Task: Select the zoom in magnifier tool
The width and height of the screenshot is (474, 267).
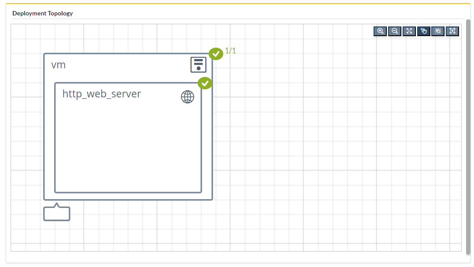Action: (380, 31)
